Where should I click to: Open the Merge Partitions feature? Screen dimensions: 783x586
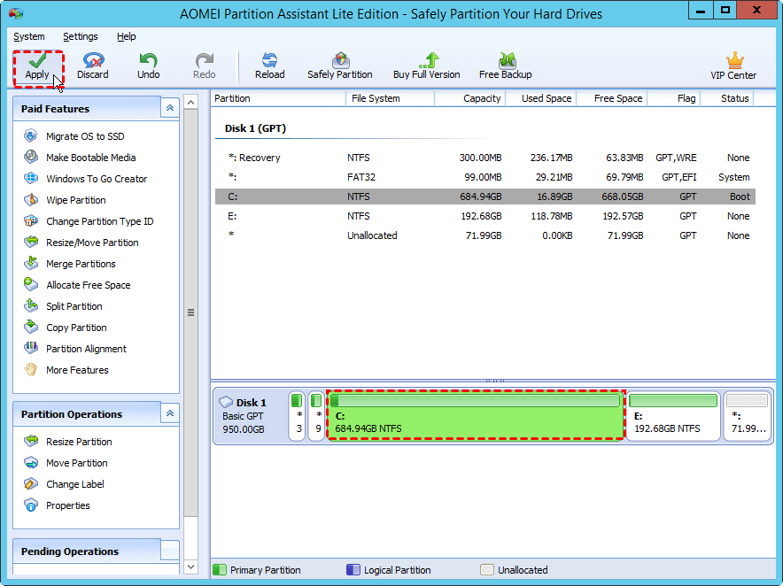69,264
